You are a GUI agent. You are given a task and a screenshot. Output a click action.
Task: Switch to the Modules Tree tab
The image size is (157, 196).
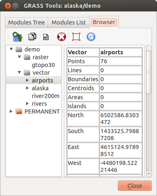(27, 22)
